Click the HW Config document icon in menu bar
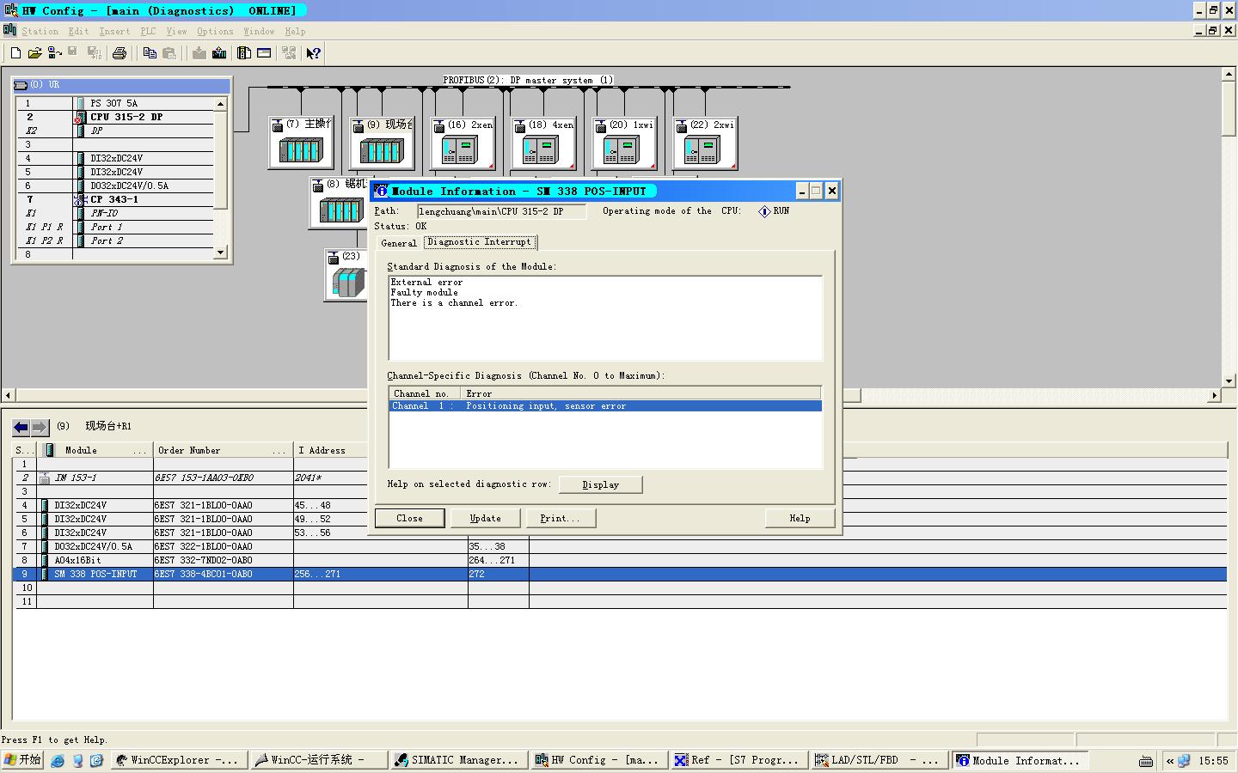The height and width of the screenshot is (773, 1238). [x=9, y=31]
